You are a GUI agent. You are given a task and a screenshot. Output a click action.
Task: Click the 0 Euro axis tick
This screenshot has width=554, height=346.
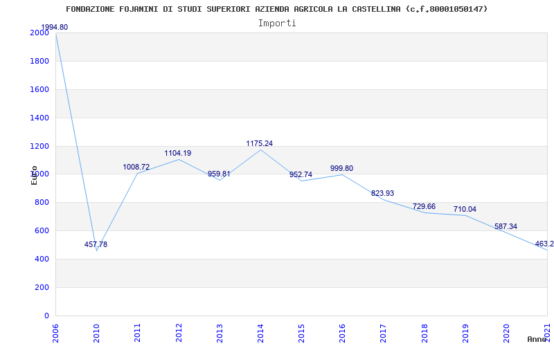point(46,316)
